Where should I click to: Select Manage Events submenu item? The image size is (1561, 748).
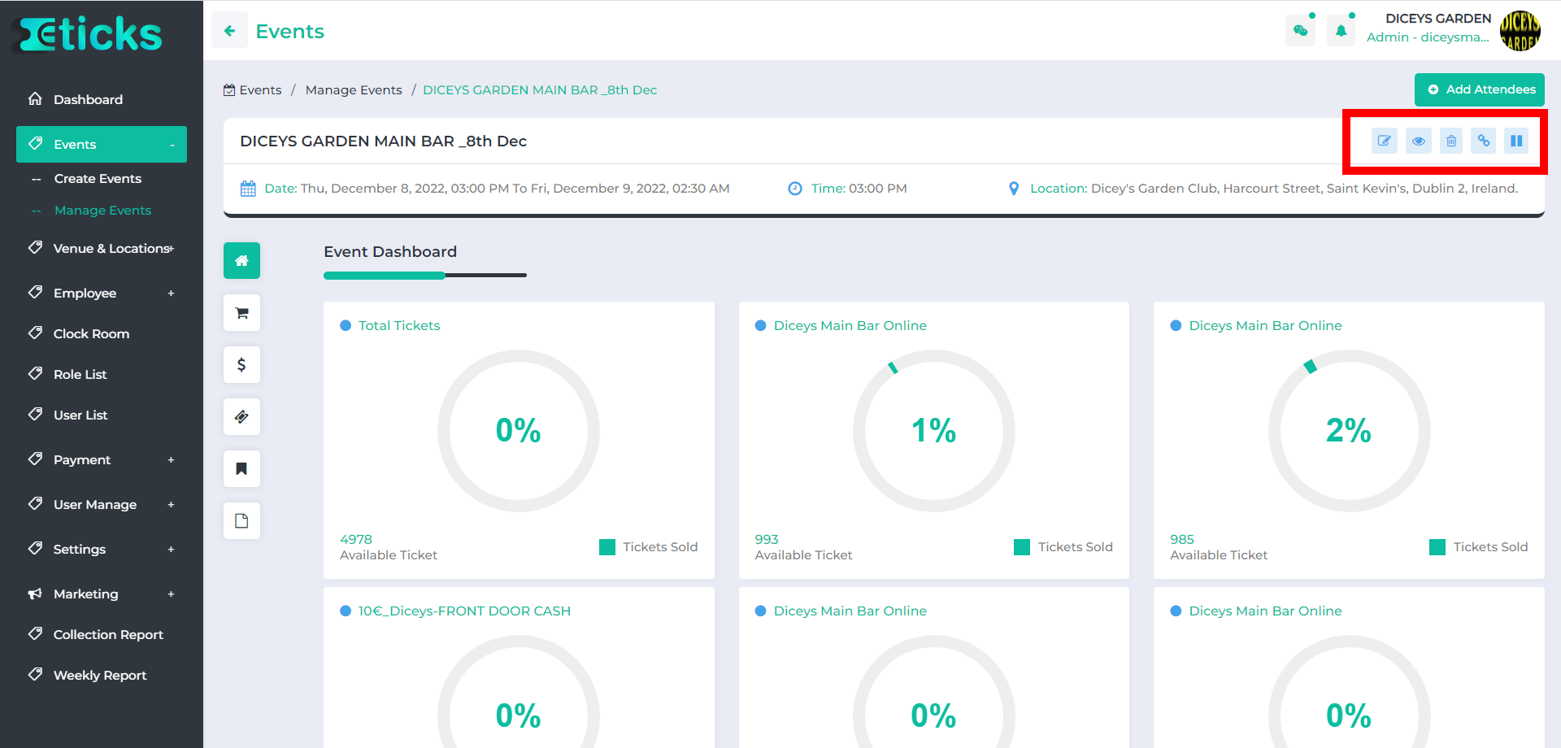[x=102, y=210]
